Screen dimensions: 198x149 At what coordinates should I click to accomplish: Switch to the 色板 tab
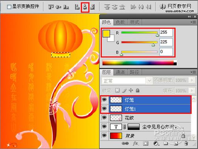click(120, 22)
